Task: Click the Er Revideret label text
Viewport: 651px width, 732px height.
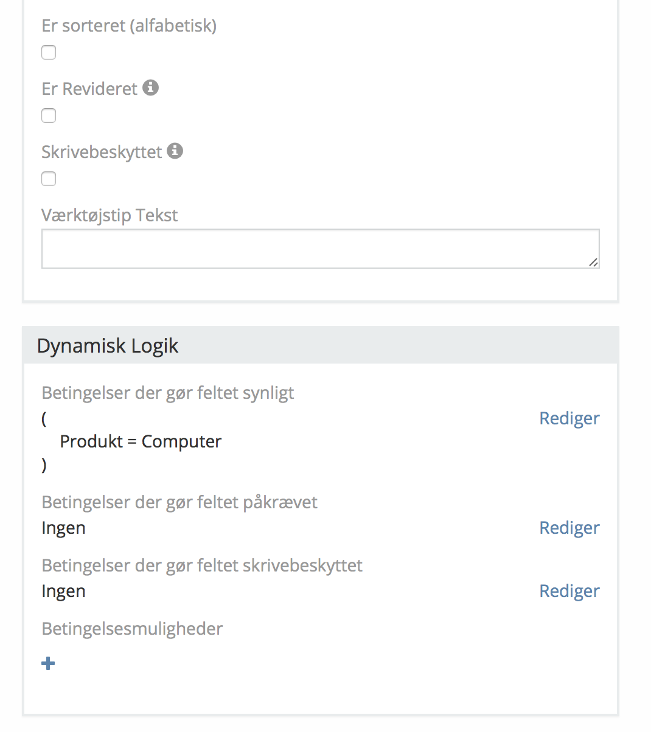Action: (89, 89)
